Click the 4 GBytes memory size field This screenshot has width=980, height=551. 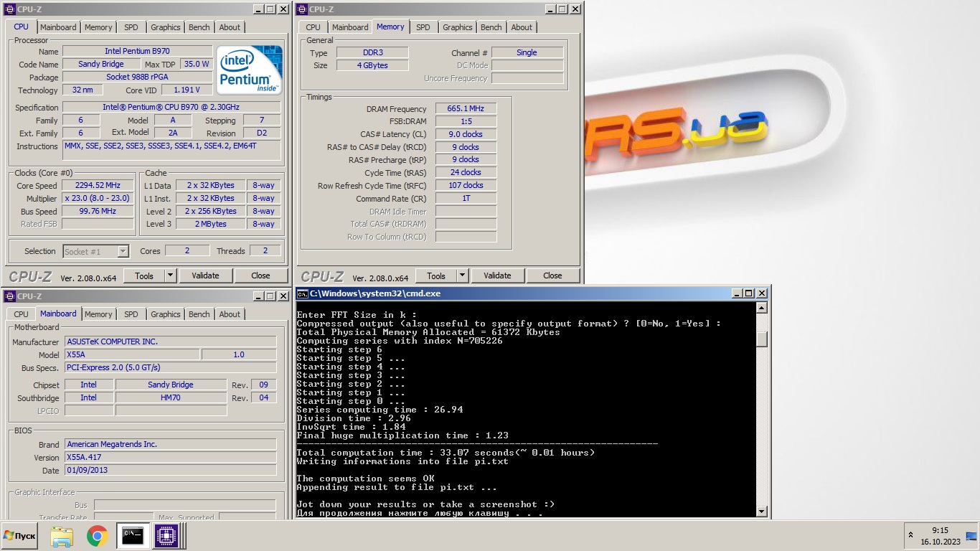tap(372, 65)
